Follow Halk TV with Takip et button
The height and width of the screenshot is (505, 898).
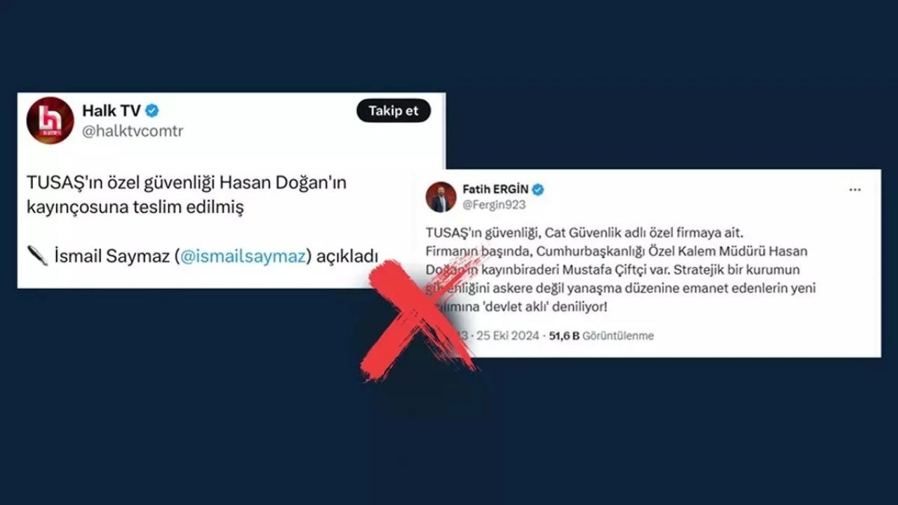[394, 111]
